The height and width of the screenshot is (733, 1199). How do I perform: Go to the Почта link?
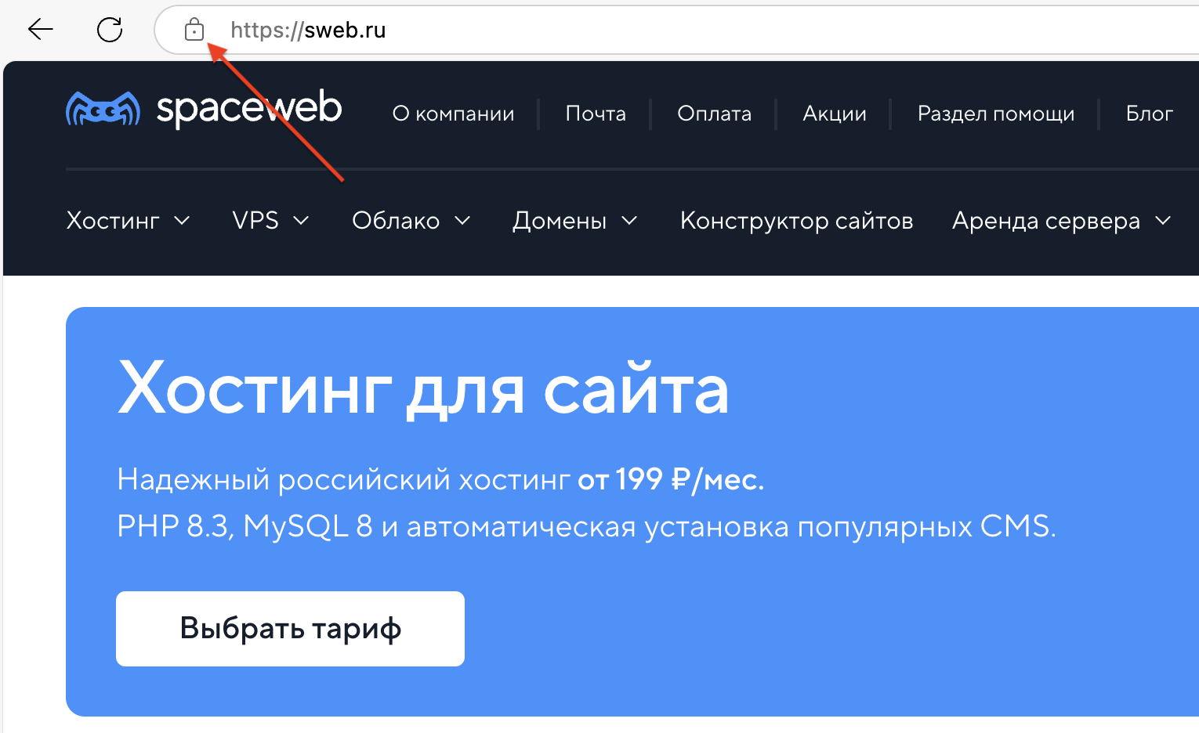point(596,114)
